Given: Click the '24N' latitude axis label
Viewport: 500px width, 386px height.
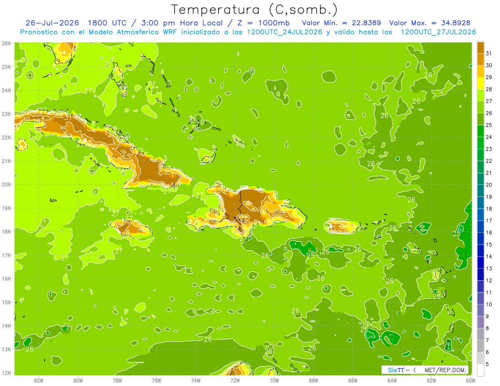Looking at the screenshot, I should click(6, 90).
